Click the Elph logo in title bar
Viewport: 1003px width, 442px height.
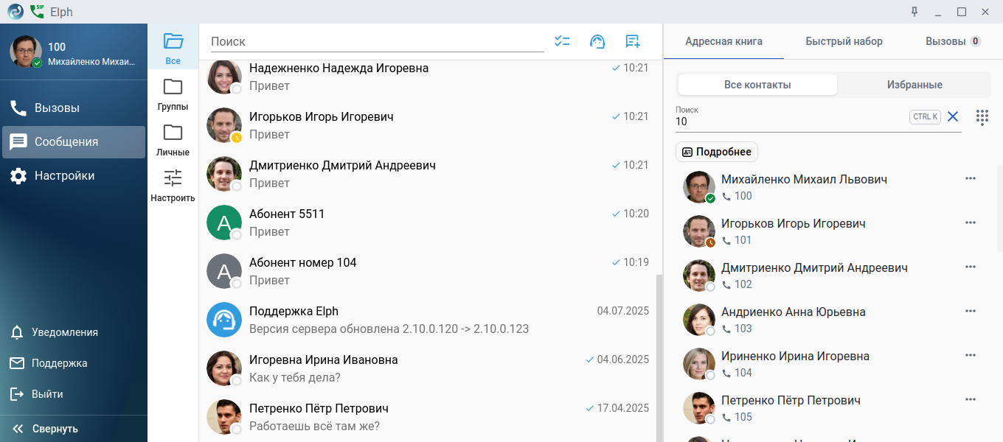point(15,12)
